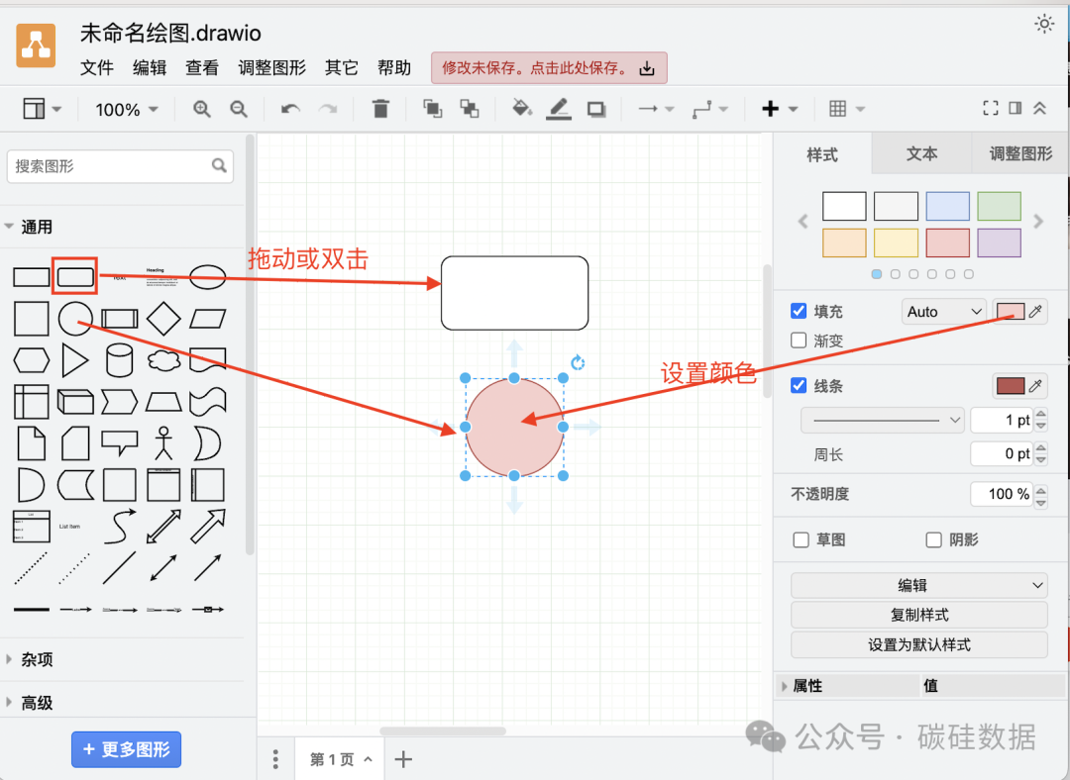Undo the last action

coord(290,109)
